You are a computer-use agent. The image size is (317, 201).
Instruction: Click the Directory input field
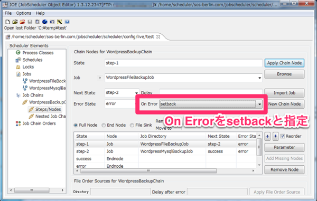[120, 192]
